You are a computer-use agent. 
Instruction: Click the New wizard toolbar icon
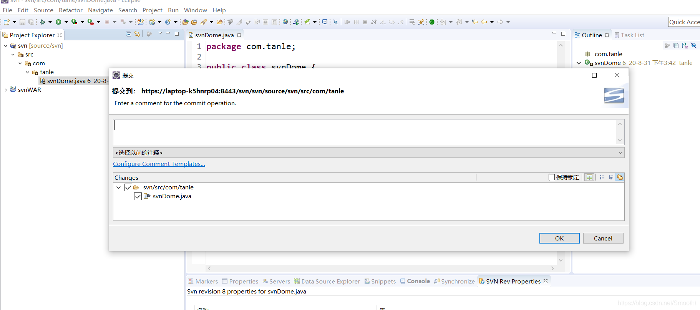7,22
